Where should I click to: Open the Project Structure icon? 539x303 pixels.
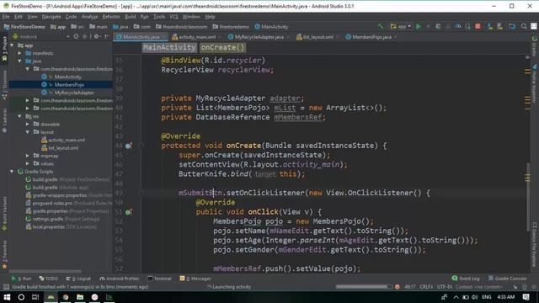tap(512, 26)
